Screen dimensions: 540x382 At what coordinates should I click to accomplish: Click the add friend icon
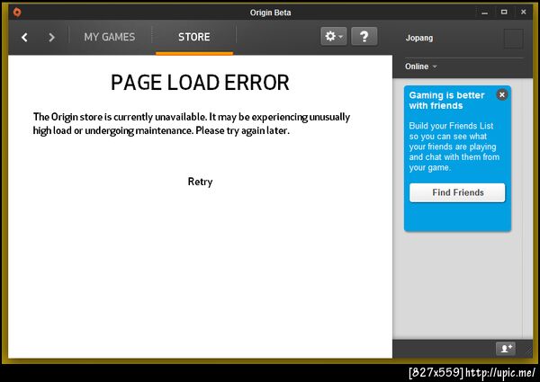[506, 349]
